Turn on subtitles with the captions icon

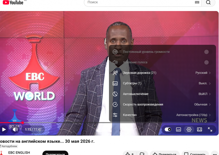[178, 130]
